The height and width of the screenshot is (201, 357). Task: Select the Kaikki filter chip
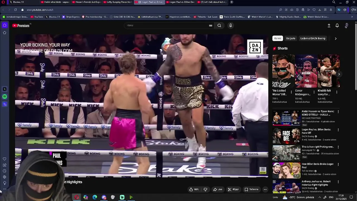278,39
